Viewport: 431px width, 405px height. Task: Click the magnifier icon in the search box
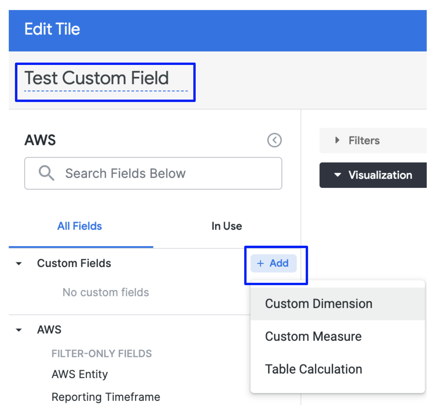[46, 173]
